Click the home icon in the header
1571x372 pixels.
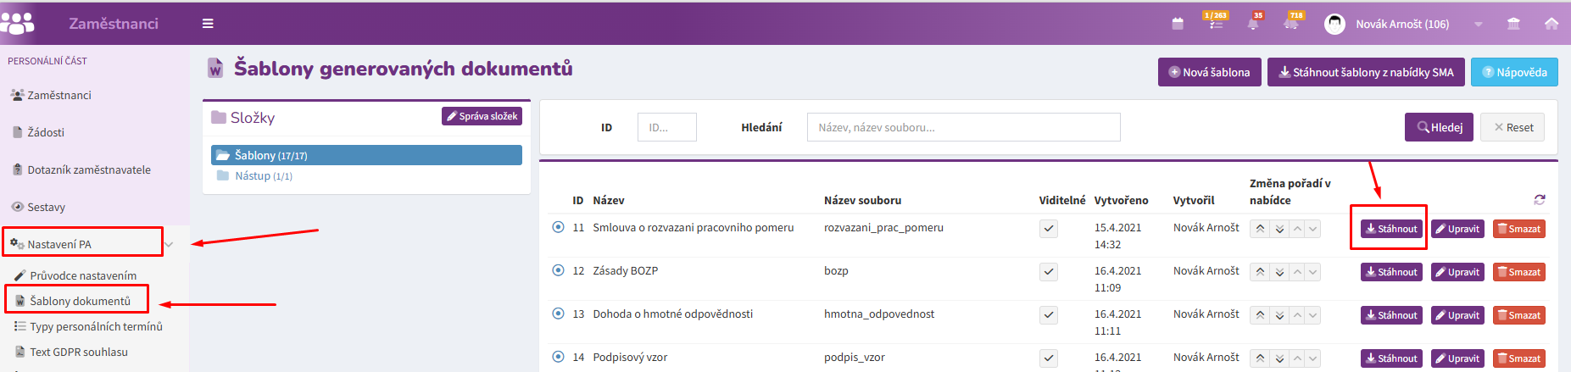[x=1551, y=24]
